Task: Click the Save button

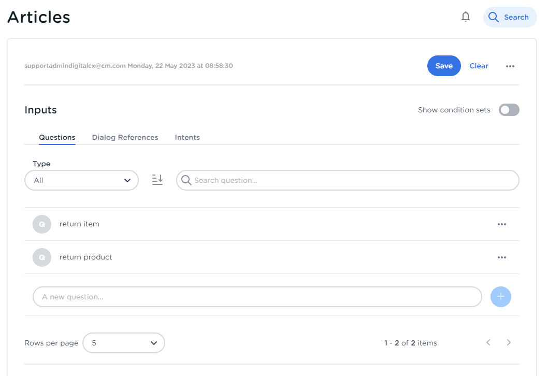Action: coord(444,66)
